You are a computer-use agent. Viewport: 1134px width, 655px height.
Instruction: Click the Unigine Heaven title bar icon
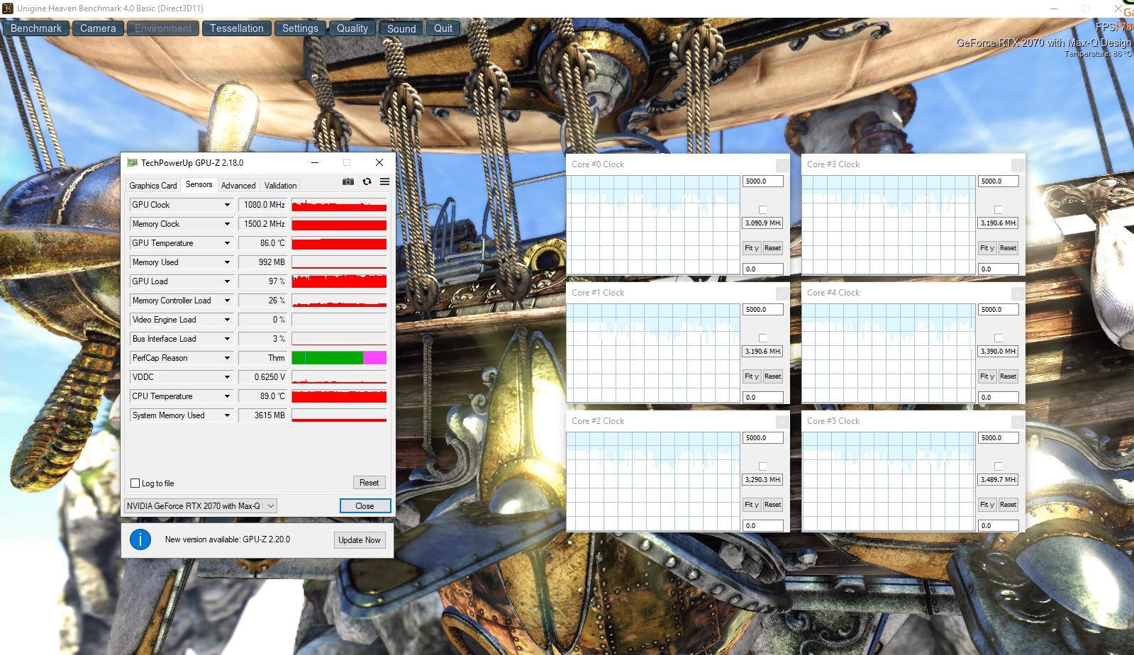click(8, 9)
